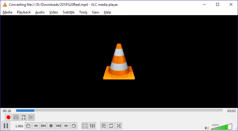
Task: Open extended settings and effects
Action: pyautogui.click(x=92, y=126)
